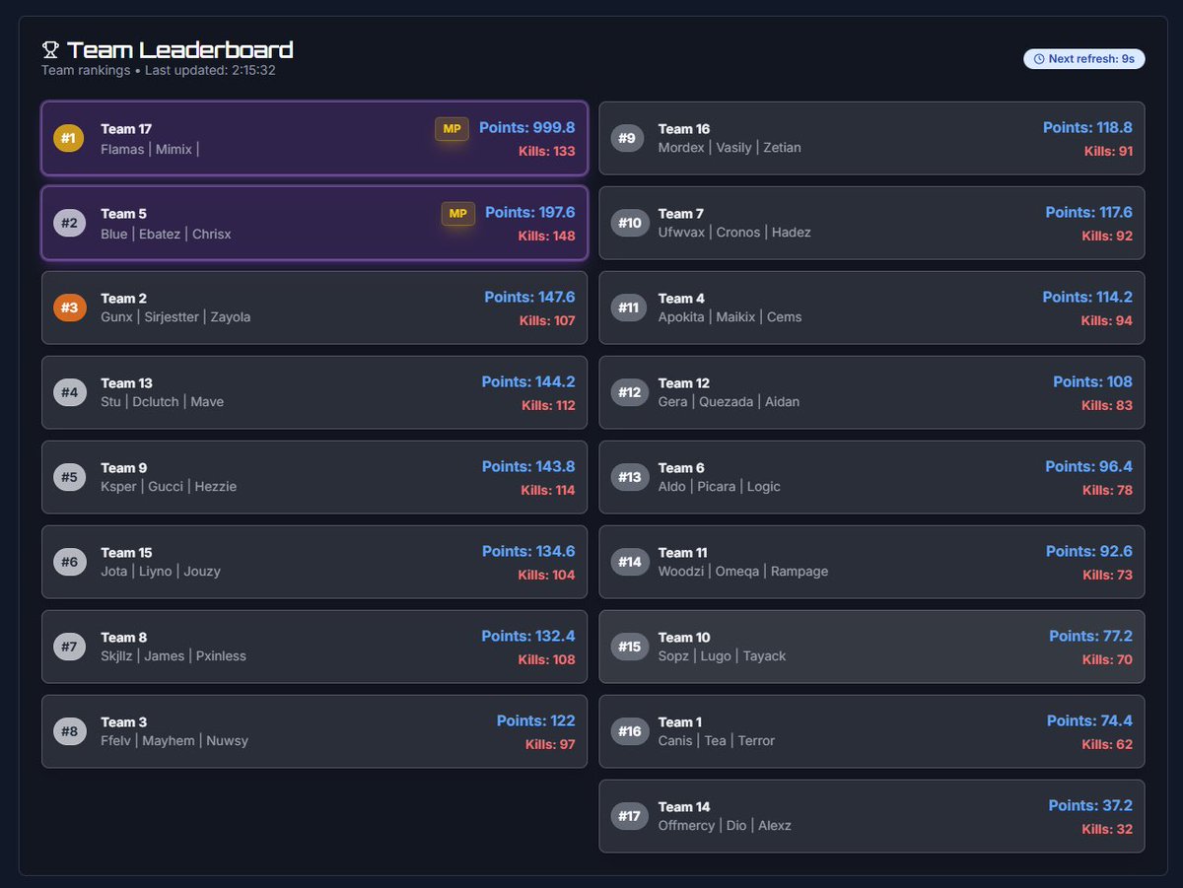Click the Next refresh: 9s badge
The height and width of the screenshot is (888, 1183).
pos(1083,59)
